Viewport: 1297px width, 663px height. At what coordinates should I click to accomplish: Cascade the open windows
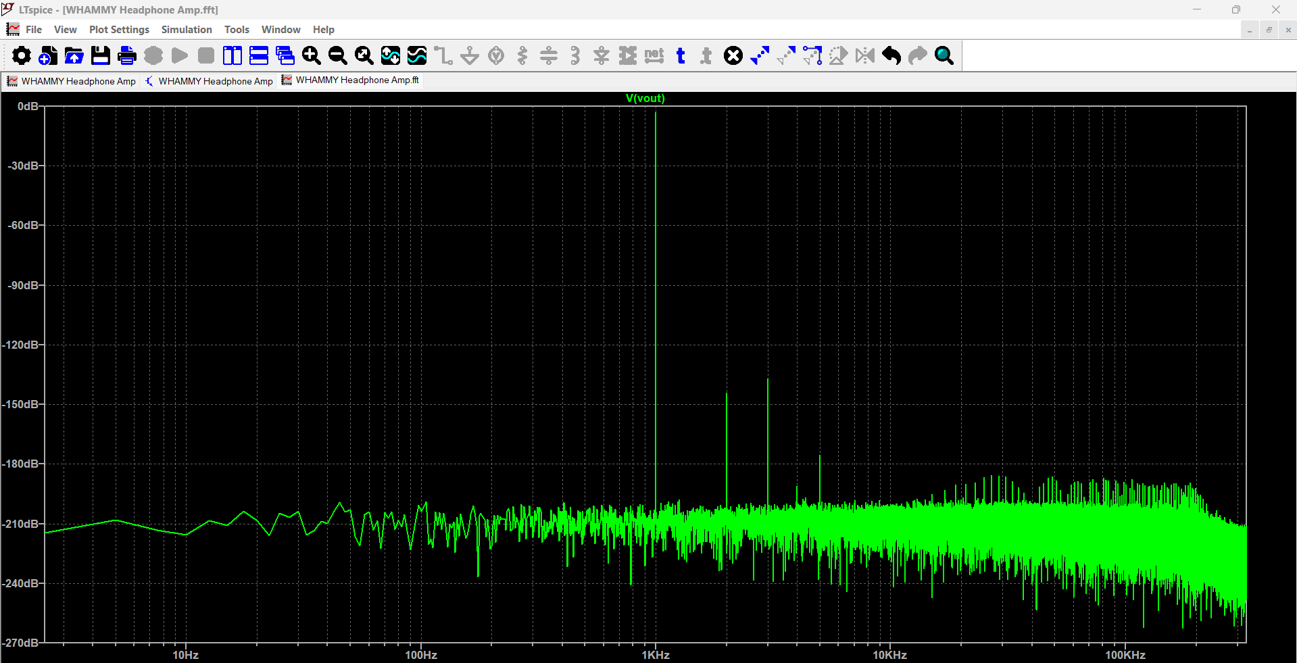285,55
